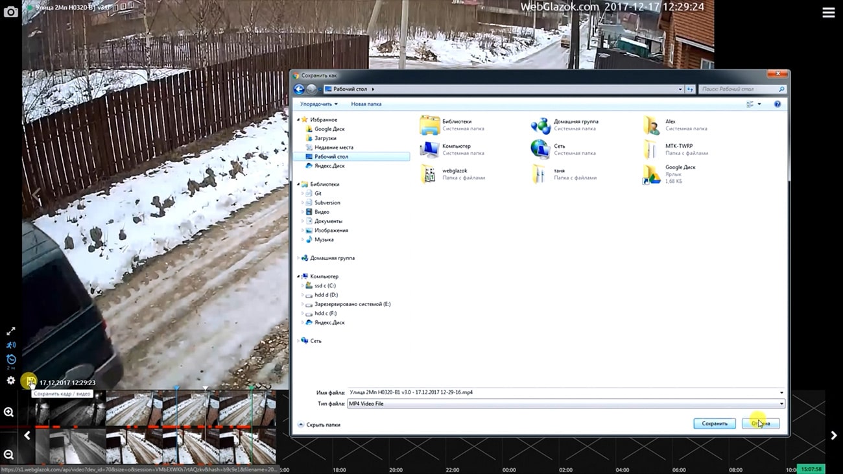
Task: Click the Новая папка button
Action: (366, 104)
